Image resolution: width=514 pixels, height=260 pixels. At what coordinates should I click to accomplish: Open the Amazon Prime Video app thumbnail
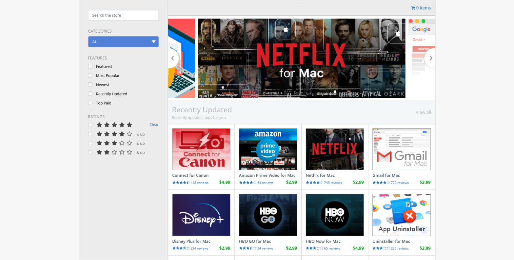tap(268, 149)
